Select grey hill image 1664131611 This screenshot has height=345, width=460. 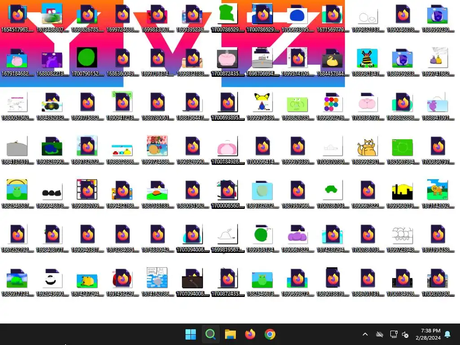click(18, 150)
